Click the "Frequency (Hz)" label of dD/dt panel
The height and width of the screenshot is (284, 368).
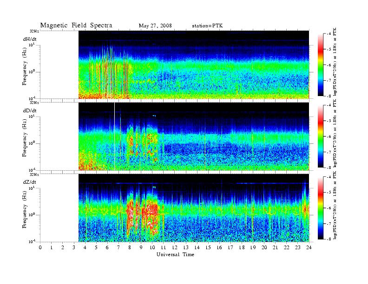tap(25, 138)
